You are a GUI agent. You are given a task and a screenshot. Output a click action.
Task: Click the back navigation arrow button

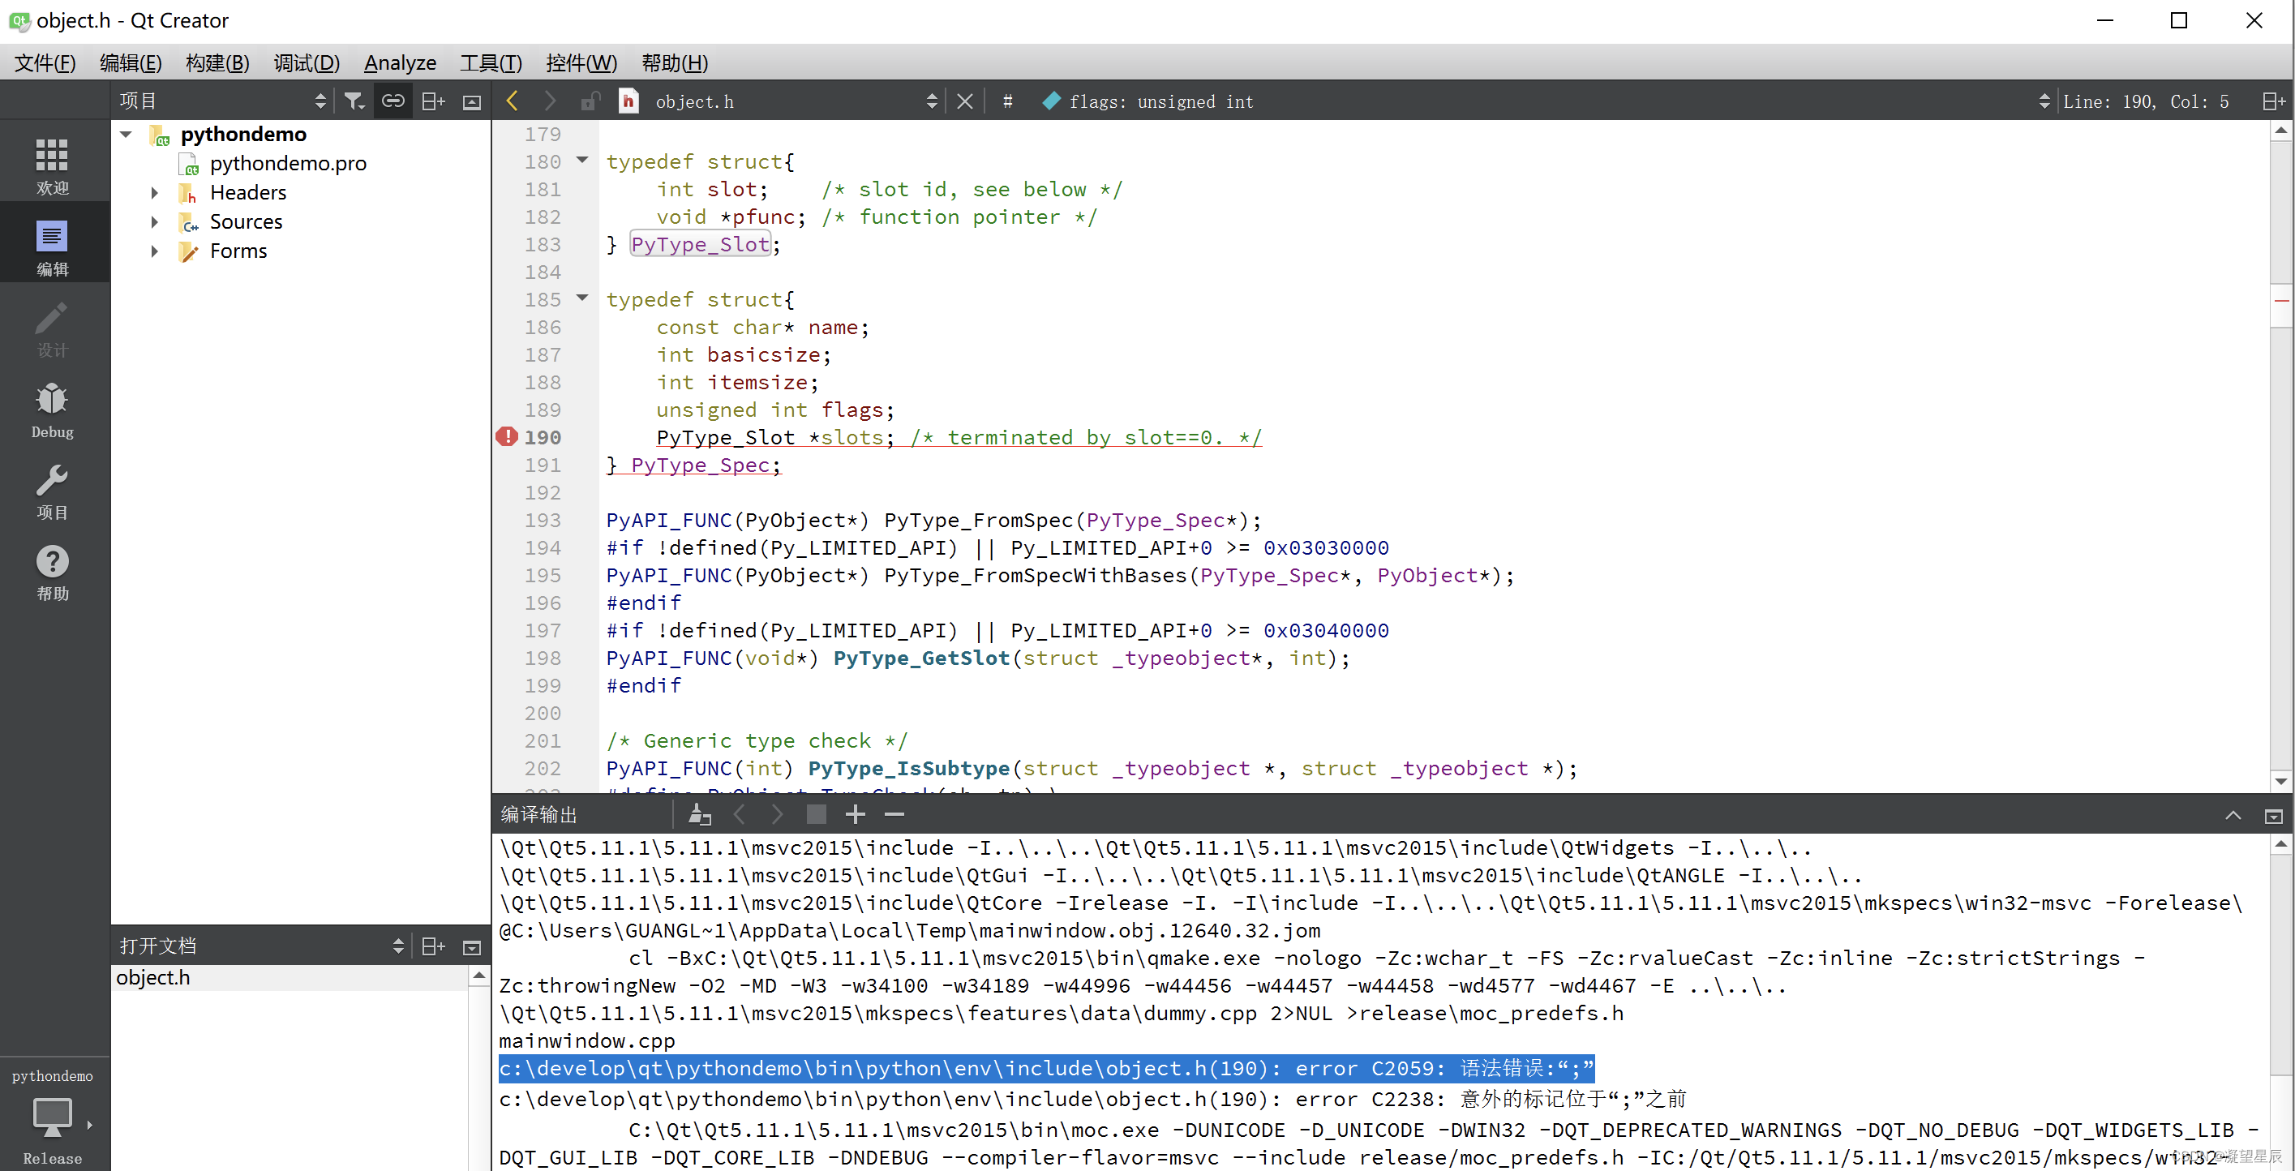coord(513,100)
